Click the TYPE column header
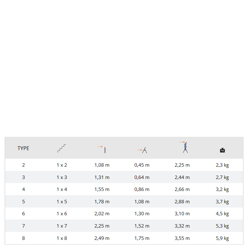Image resolution: width=246 pixels, height=246 pixels. tap(23, 148)
